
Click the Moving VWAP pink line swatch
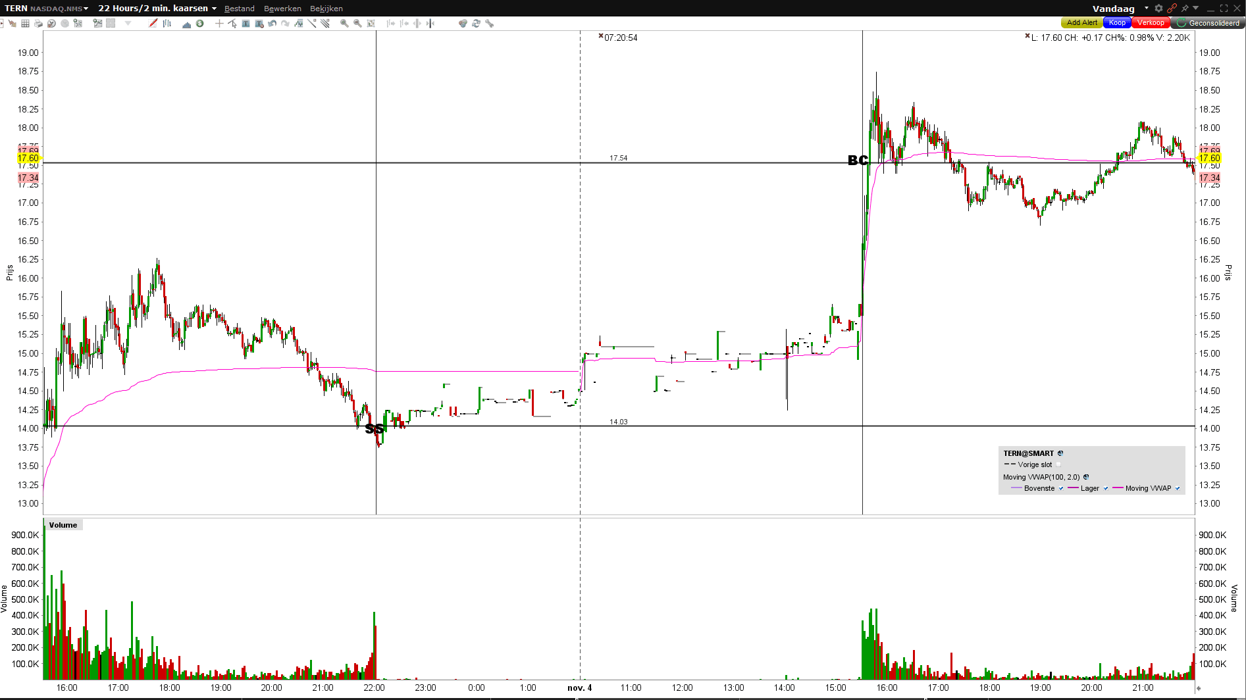(x=1118, y=488)
